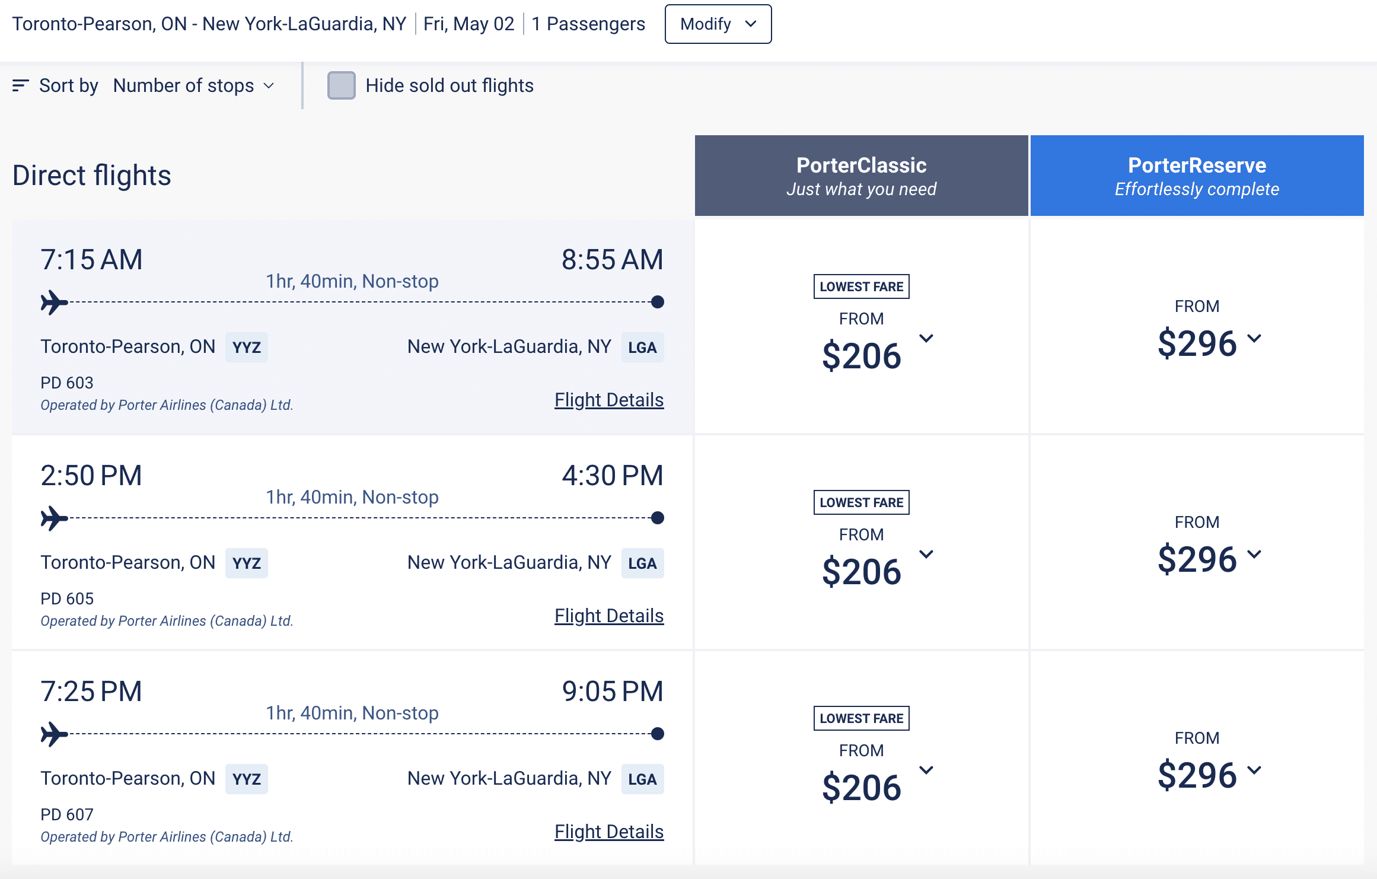The height and width of the screenshot is (879, 1377).
Task: Click airplane icon on the 7:25 PM flight
Action: (x=54, y=734)
